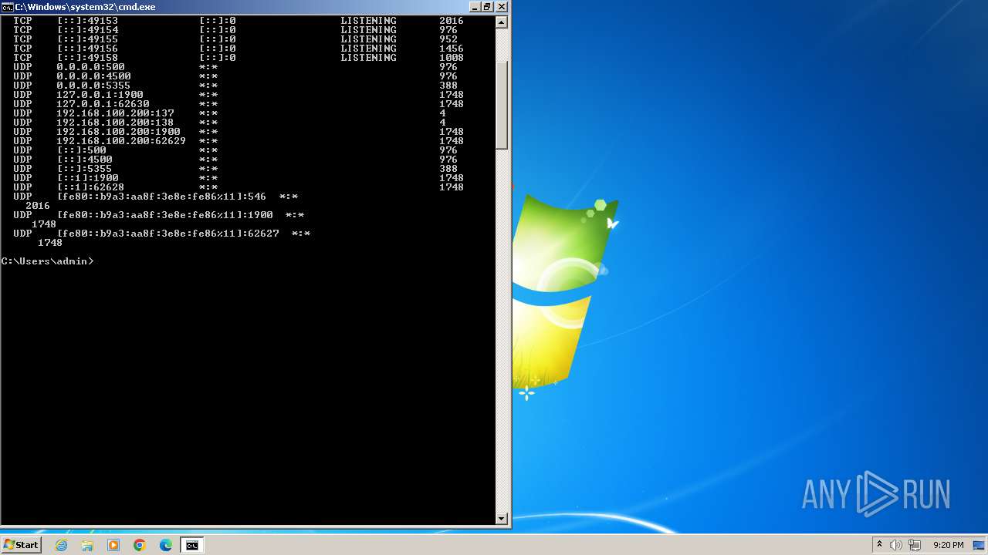
Task: Minimize the cmd.exe window
Action: pyautogui.click(x=473, y=7)
